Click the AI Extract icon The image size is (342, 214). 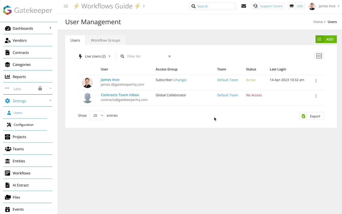(x=8, y=185)
